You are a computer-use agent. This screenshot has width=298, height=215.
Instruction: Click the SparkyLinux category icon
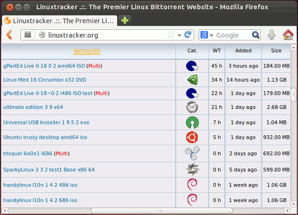click(193, 170)
